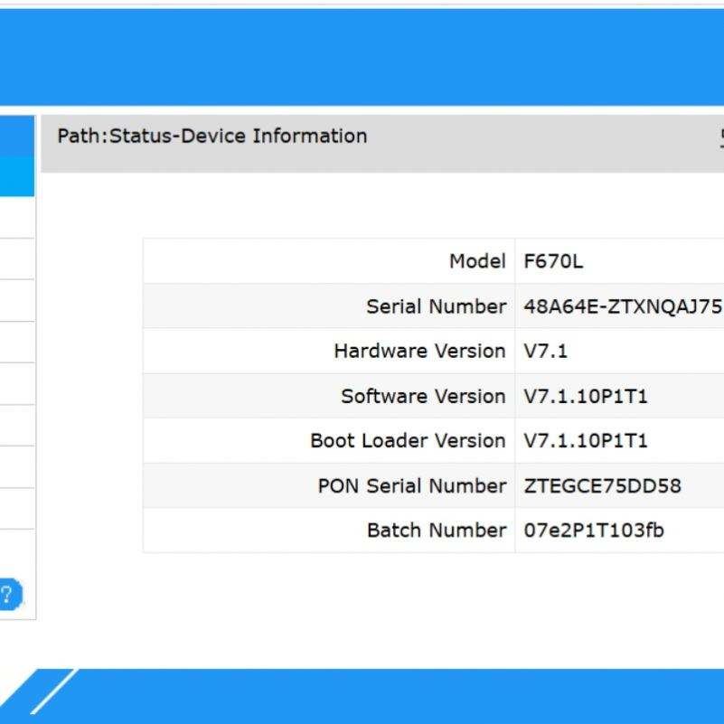This screenshot has width=724, height=724.
Task: Click the Model row label
Action: [477, 262]
